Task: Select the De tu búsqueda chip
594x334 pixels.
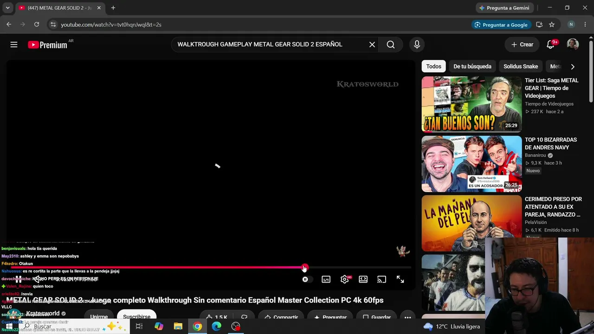Action: coord(472,66)
